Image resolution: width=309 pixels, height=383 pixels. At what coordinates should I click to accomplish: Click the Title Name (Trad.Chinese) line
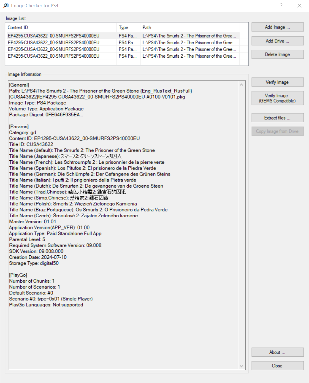tap(68, 192)
